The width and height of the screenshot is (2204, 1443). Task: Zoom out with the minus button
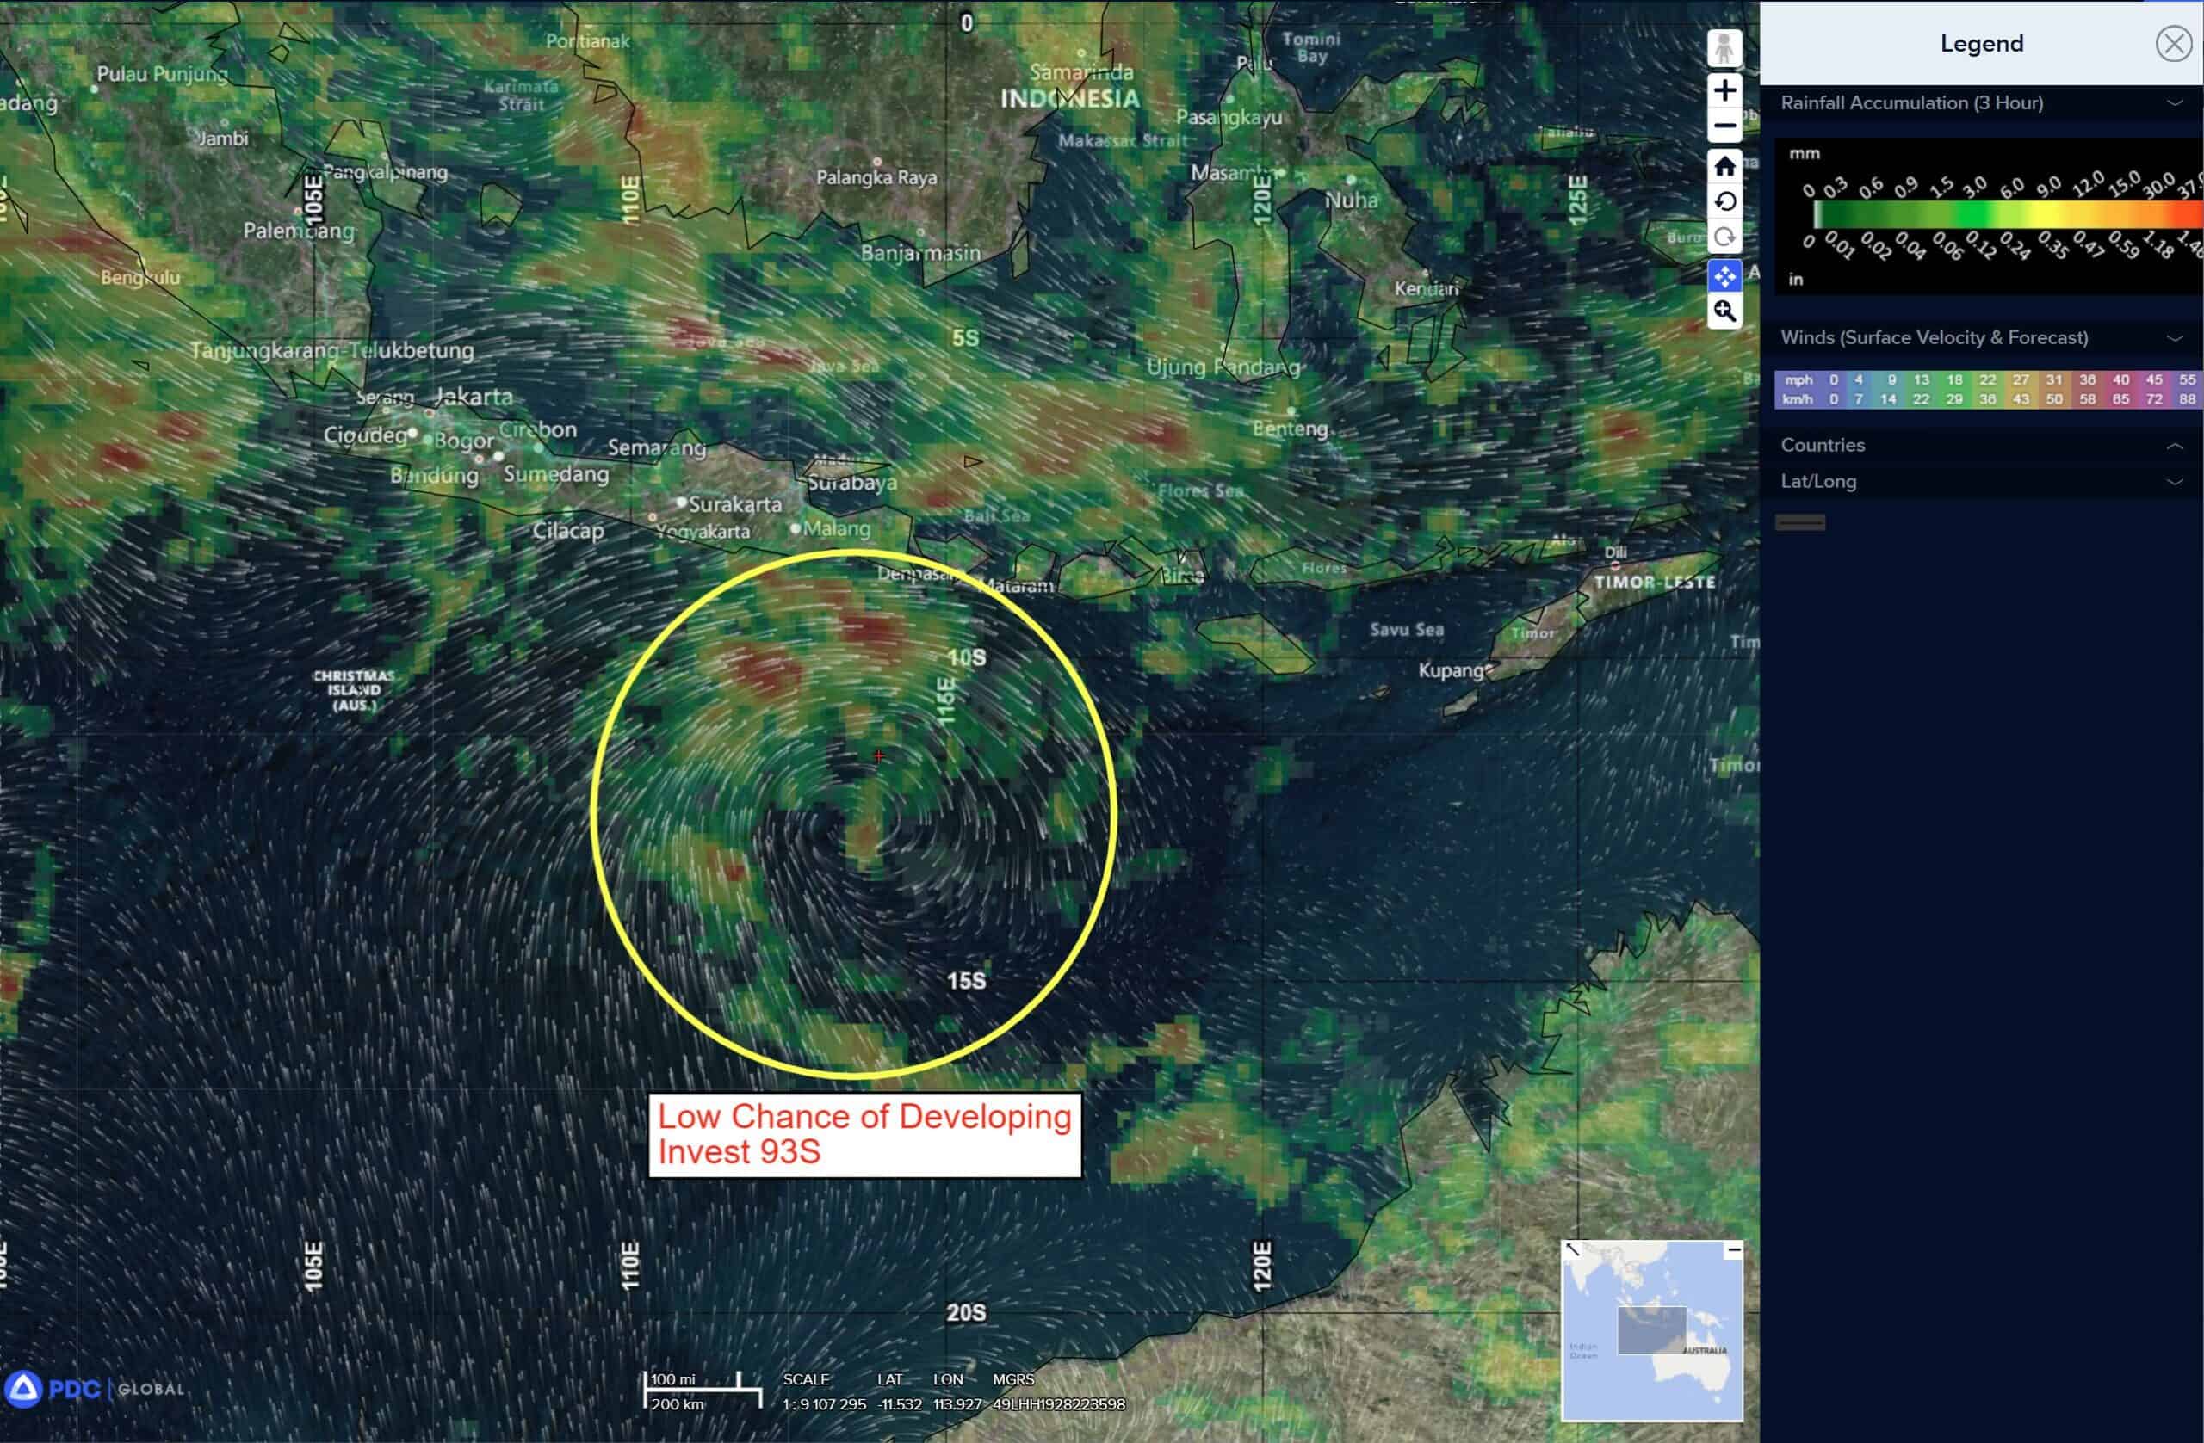pos(1724,126)
